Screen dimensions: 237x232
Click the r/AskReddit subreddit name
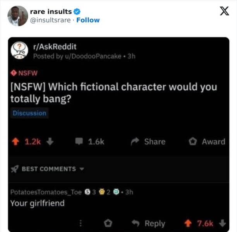click(55, 47)
